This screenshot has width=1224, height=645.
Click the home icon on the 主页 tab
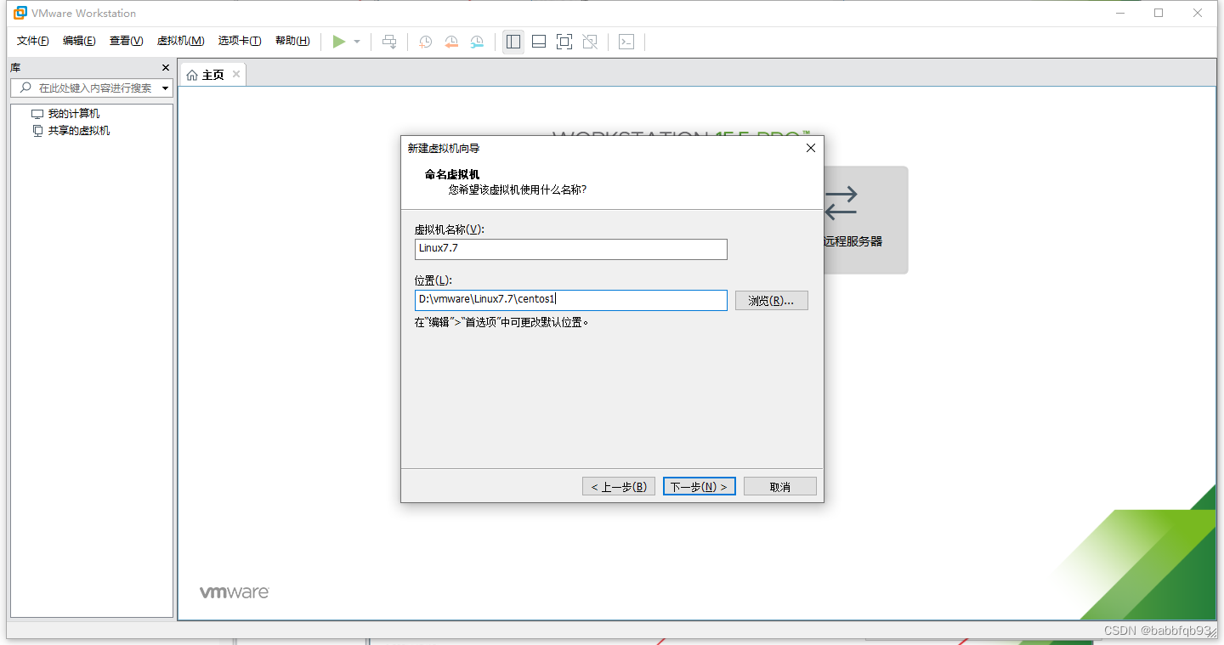click(192, 75)
